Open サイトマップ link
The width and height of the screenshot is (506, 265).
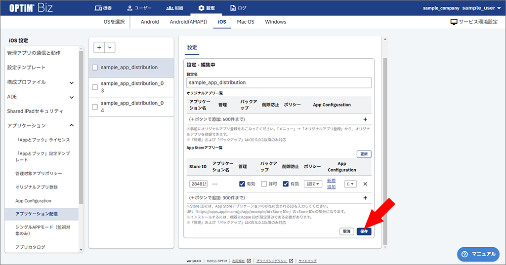(x=307, y=261)
